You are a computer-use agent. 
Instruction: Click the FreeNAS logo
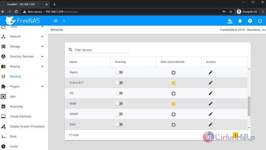[23, 21]
